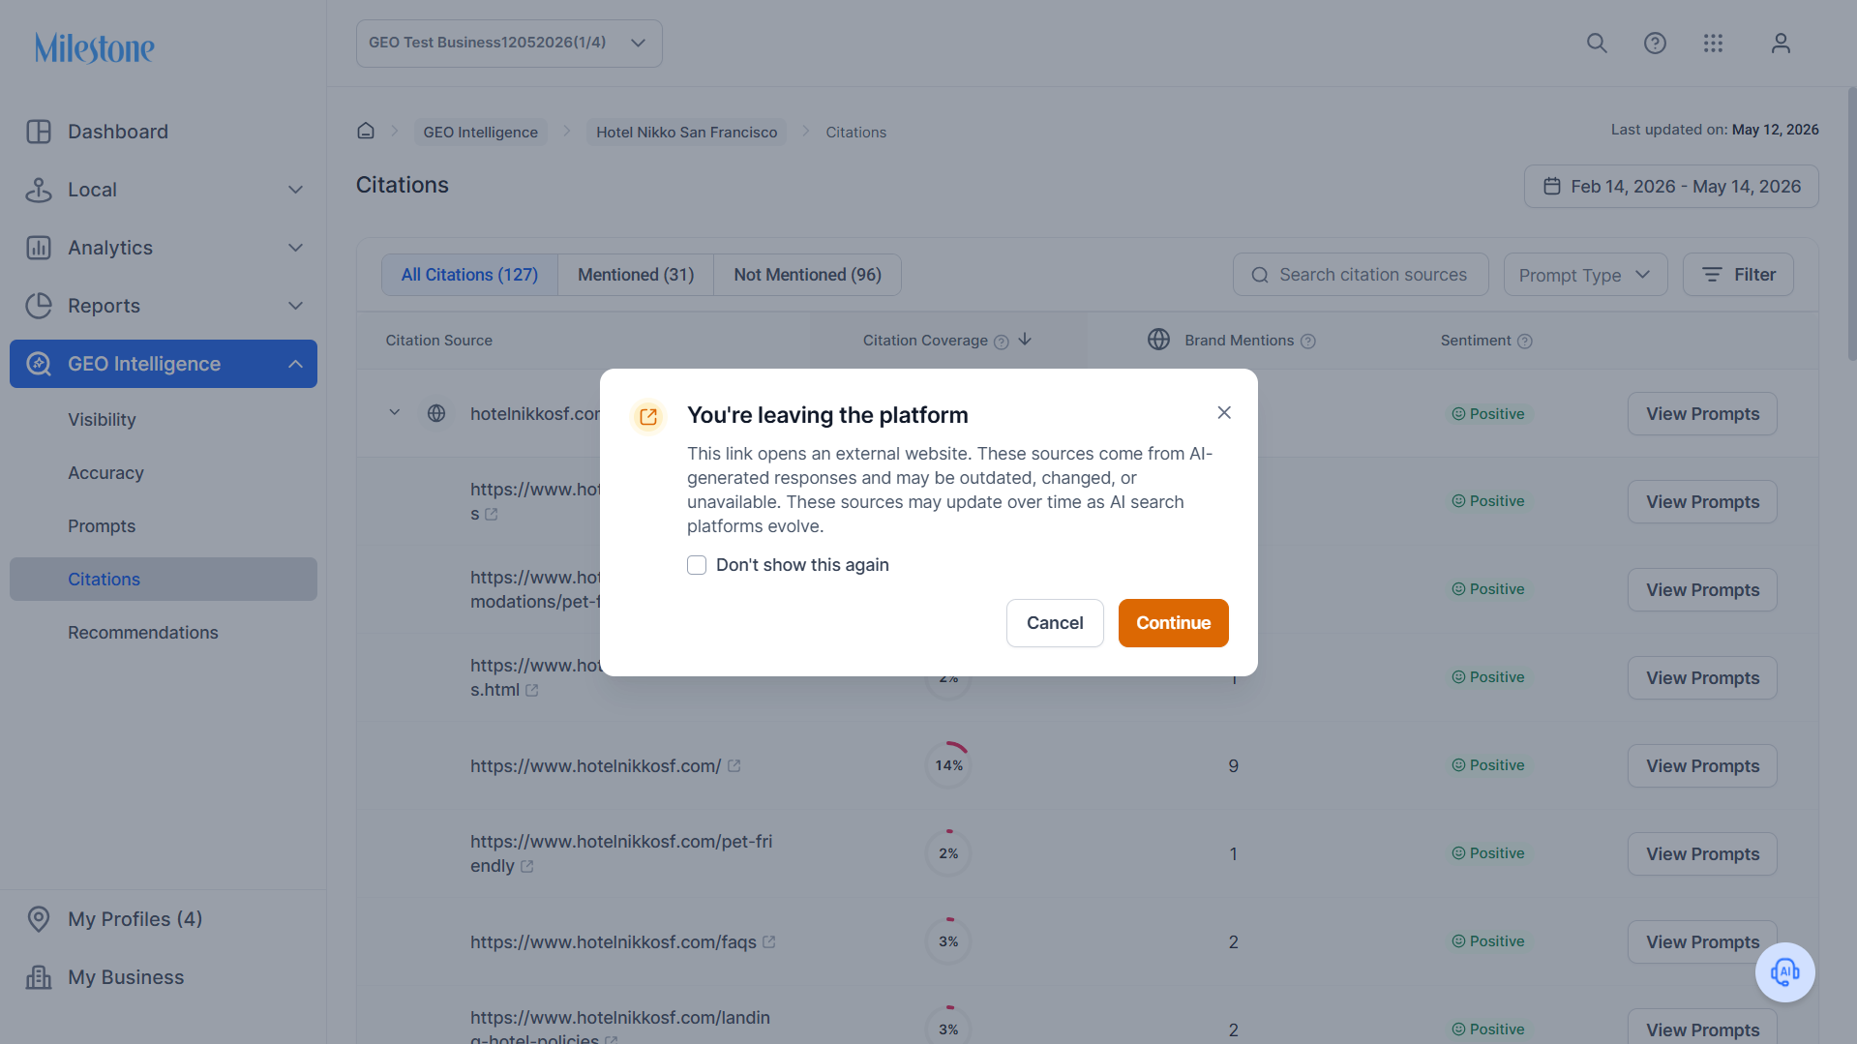Click the Positive sentiment badge for faqs
The height and width of the screenshot is (1044, 1857).
(1487, 941)
